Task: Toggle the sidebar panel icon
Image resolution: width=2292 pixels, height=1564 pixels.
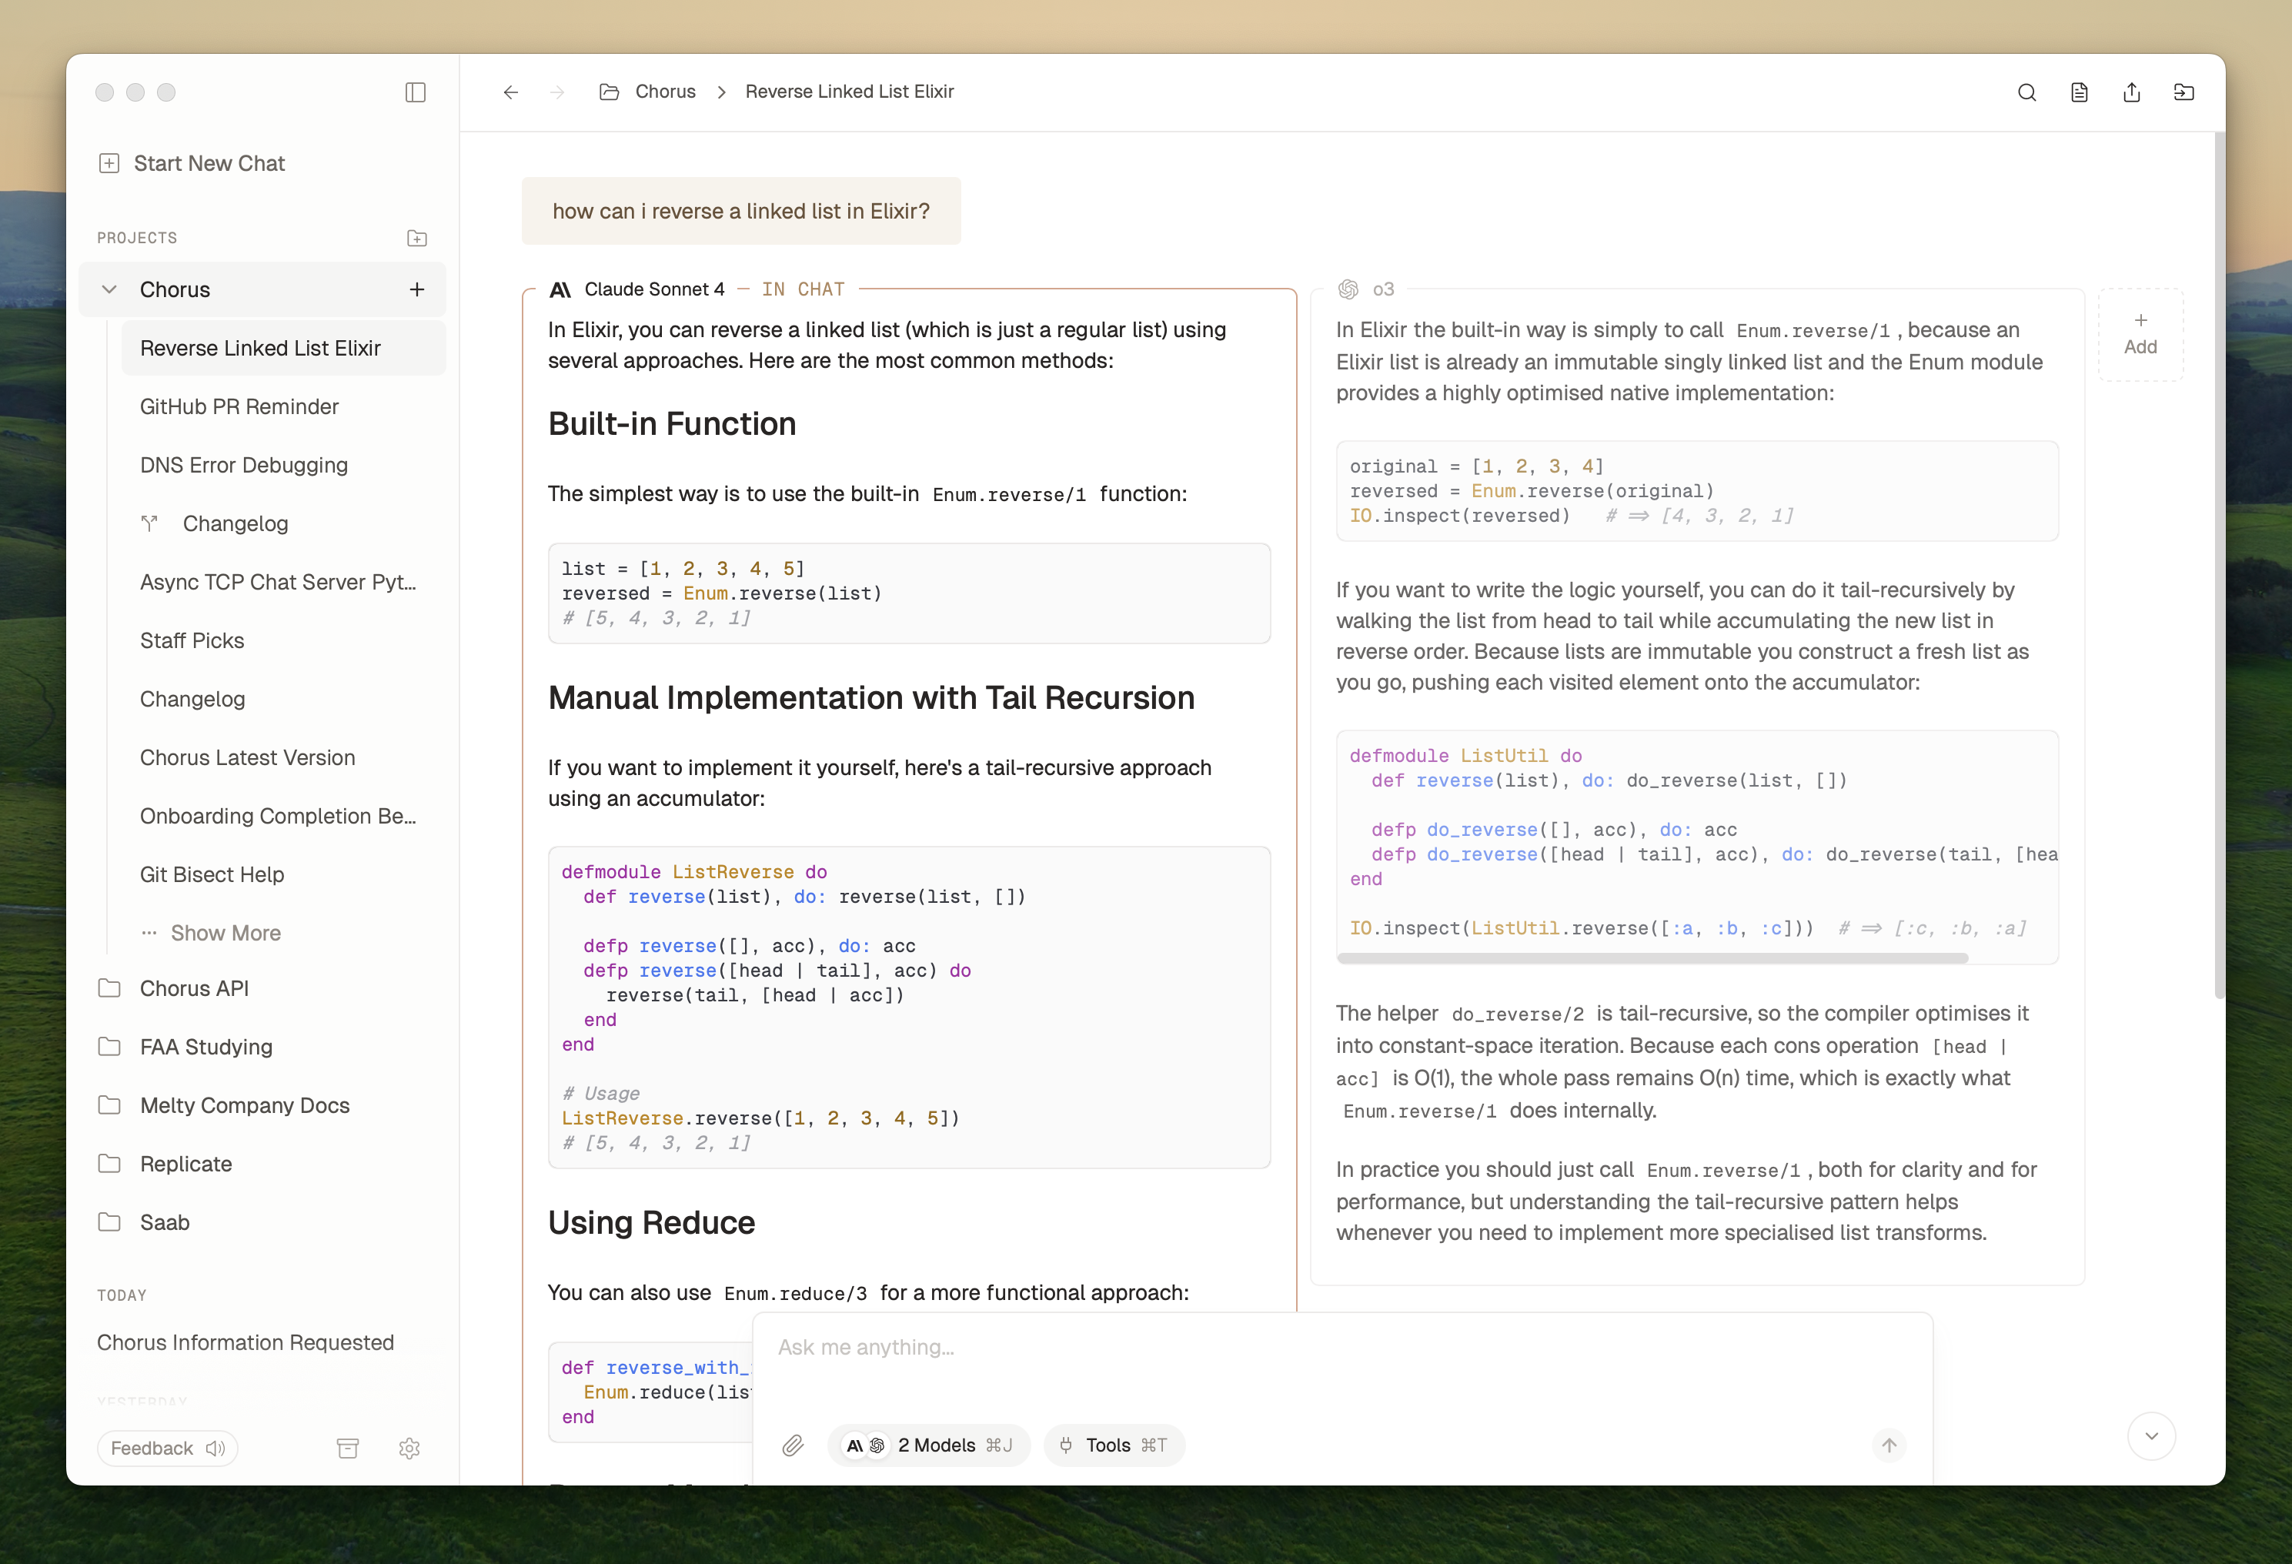Action: tap(415, 92)
